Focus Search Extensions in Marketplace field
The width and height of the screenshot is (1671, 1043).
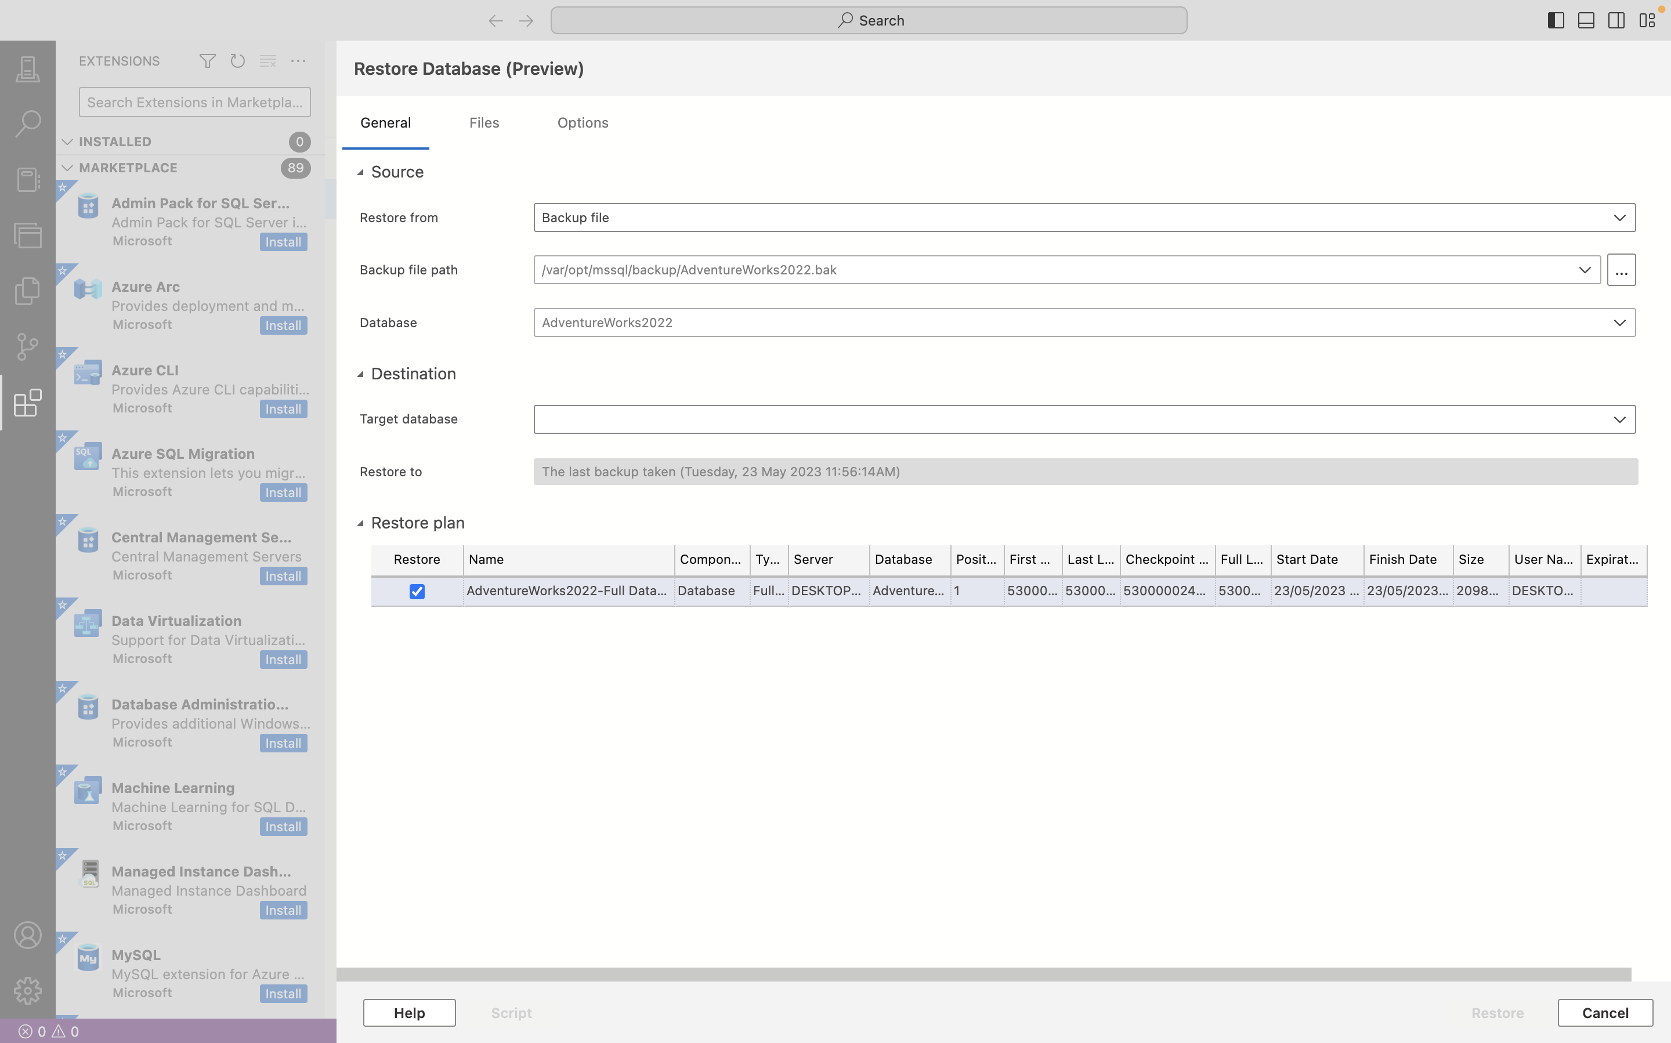[x=194, y=102]
